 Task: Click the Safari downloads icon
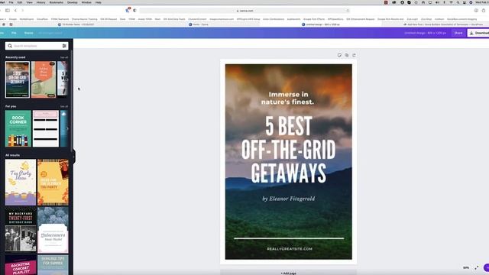[x=476, y=11]
